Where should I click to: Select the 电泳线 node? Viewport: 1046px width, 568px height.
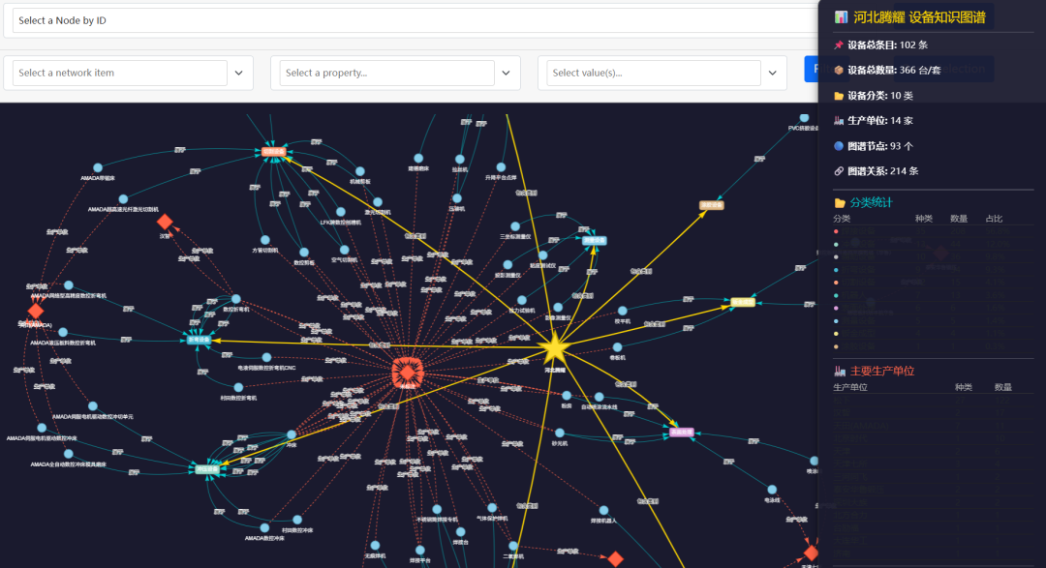[772, 490]
